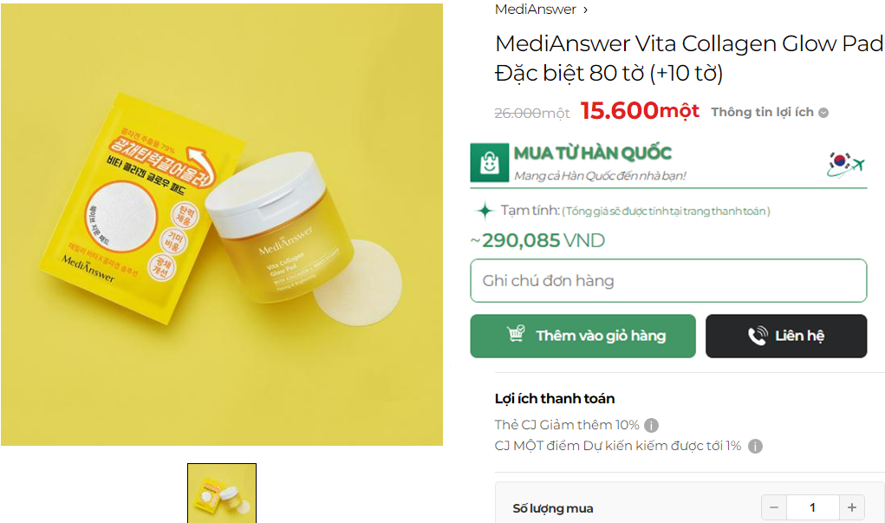Image resolution: width=885 pixels, height=523 pixels.
Task: Click the quantity number field
Action: pyautogui.click(x=813, y=507)
